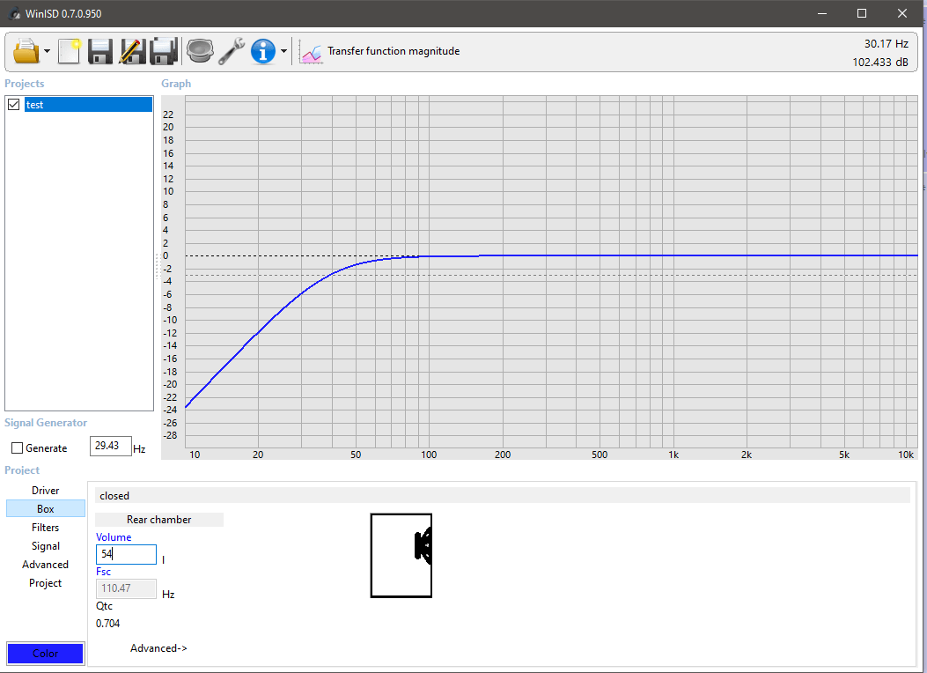This screenshot has width=927, height=673.
Task: Open the Advanced-> box settings
Action: pos(158,648)
